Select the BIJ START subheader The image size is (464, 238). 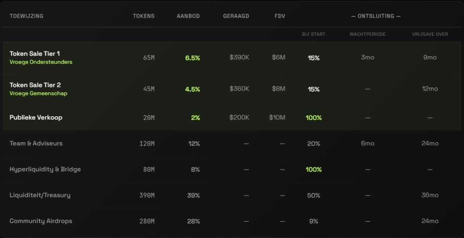coord(314,34)
